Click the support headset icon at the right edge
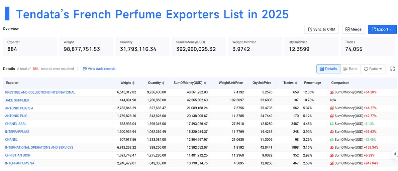This screenshot has height=171, width=398. (396, 154)
